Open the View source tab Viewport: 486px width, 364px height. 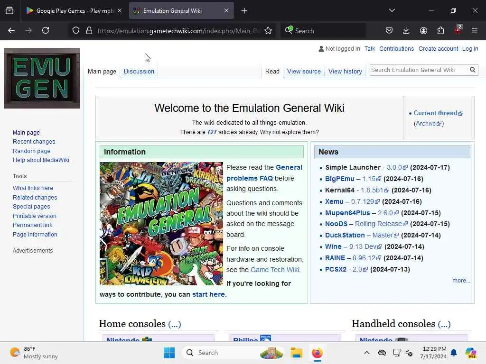coord(304,71)
